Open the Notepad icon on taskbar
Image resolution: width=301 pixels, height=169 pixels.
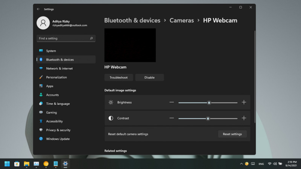click(56, 164)
